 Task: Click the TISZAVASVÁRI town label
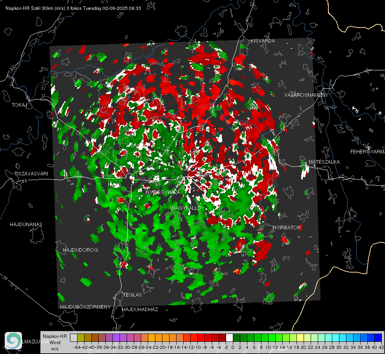pos(31,174)
